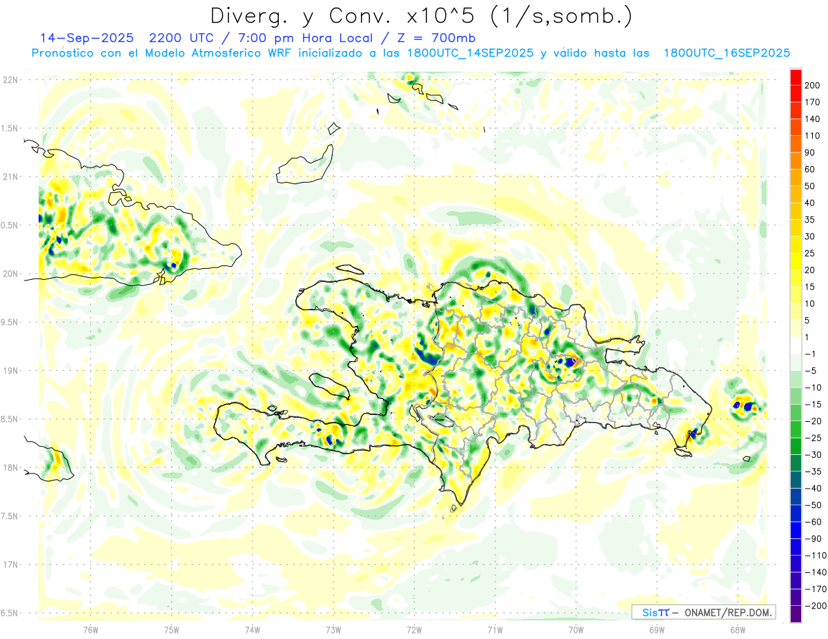
Task: Click the 76W longitude label
Action: (90, 629)
